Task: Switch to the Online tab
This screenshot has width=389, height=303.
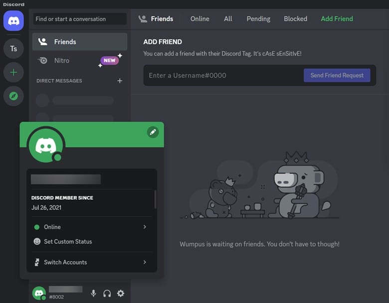Action: (199, 19)
